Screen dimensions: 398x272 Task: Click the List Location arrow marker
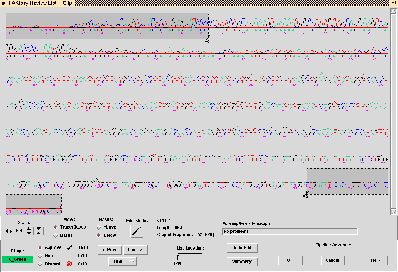(178, 257)
